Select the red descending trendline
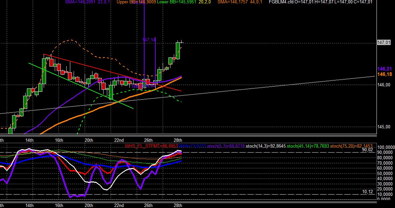This screenshot has width=395, height=208. pos(112,73)
